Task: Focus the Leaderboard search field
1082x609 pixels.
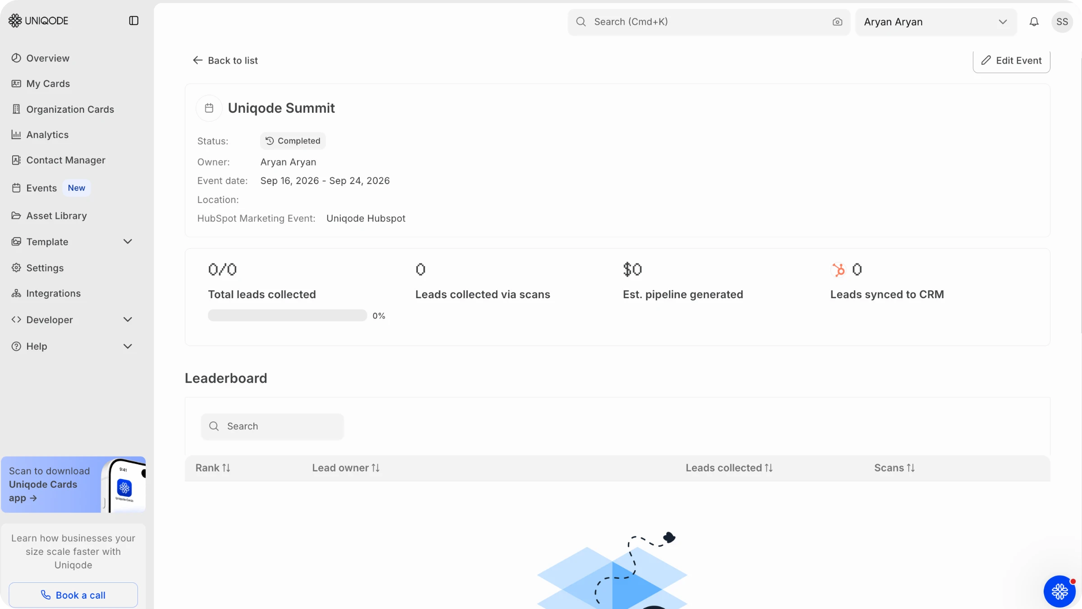Action: tap(272, 426)
